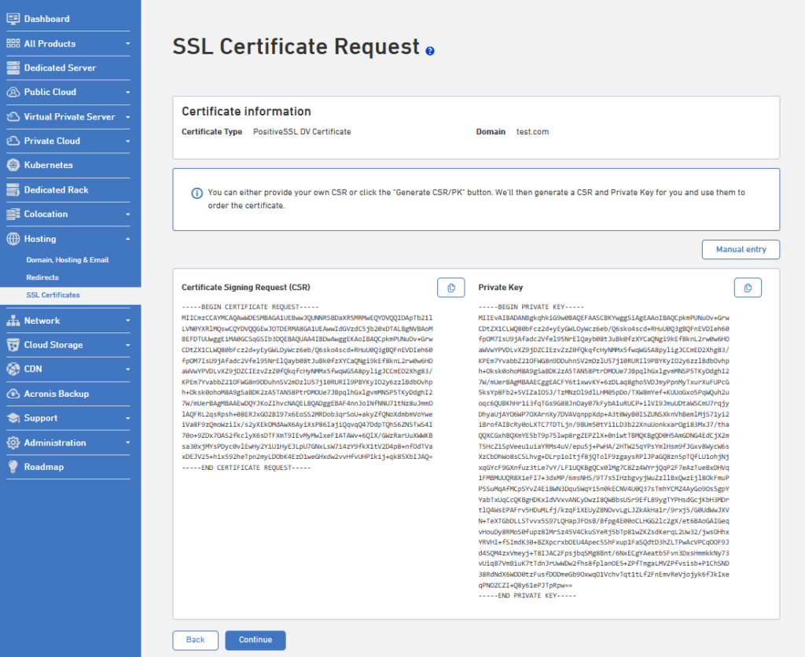Expand the Network submenu arrow

pos(128,321)
